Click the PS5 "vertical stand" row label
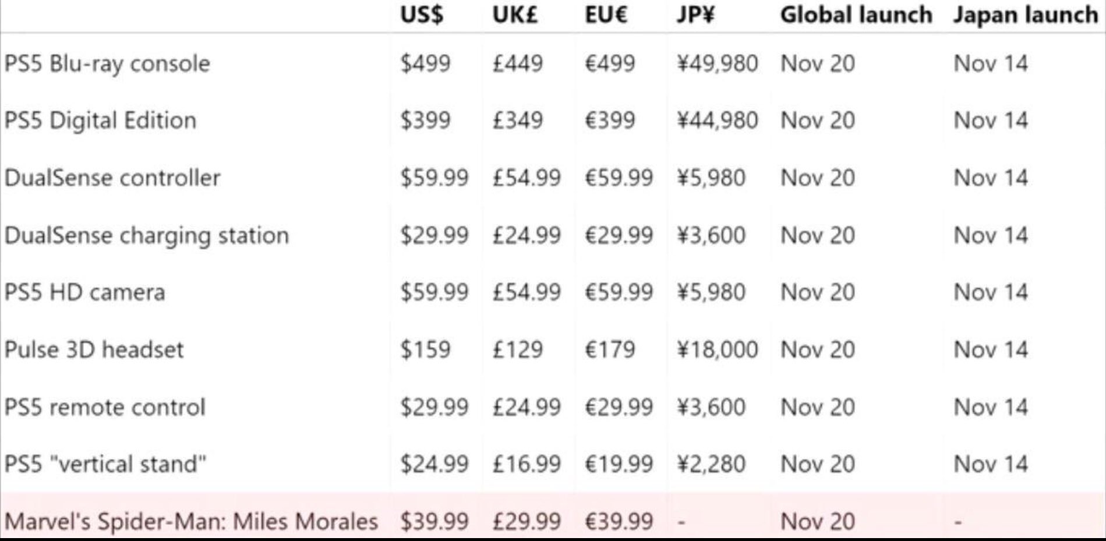 [x=105, y=464]
